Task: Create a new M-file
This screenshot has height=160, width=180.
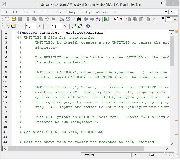Action: (7, 19)
